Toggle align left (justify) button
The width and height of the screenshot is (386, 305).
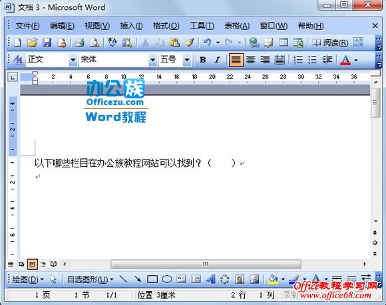(x=236, y=60)
